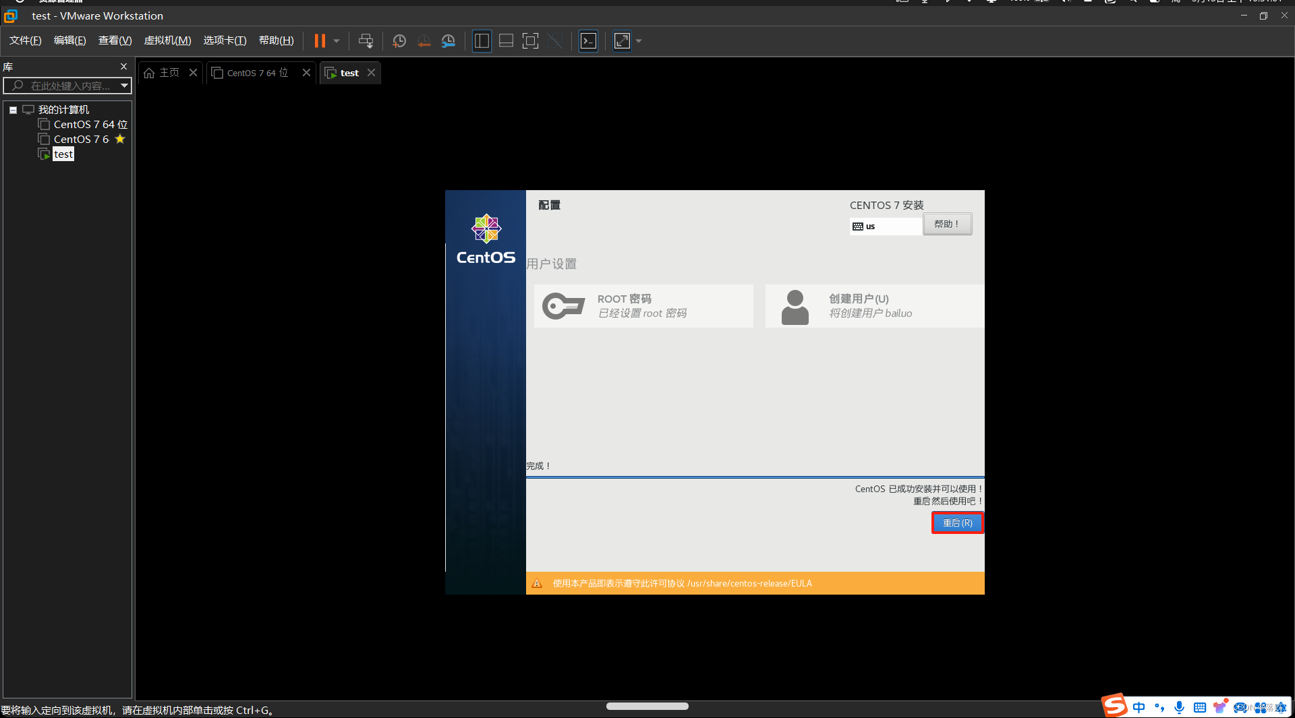Click the Sogou input S logo

coord(1115,706)
